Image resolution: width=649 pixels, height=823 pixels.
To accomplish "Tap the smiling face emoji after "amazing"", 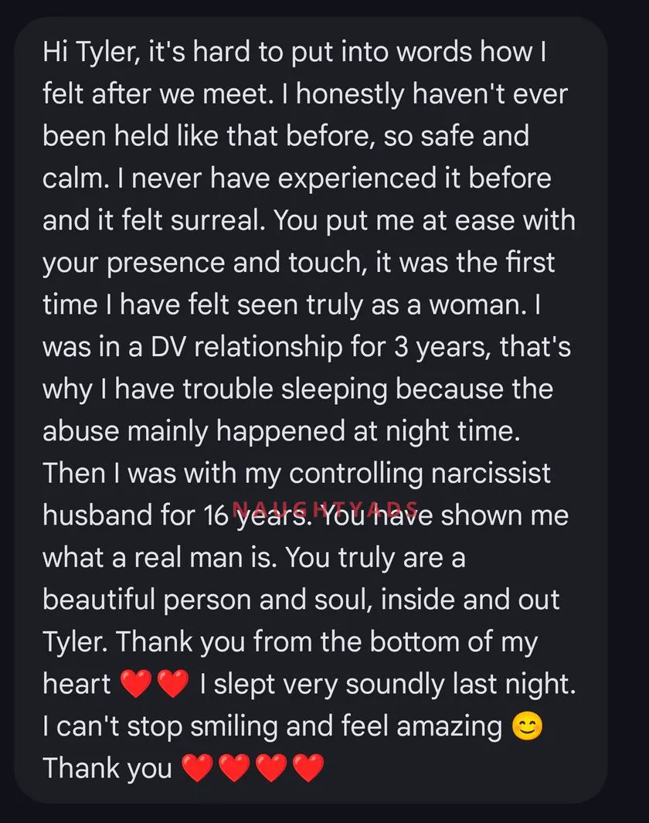I will pyautogui.click(x=528, y=727).
